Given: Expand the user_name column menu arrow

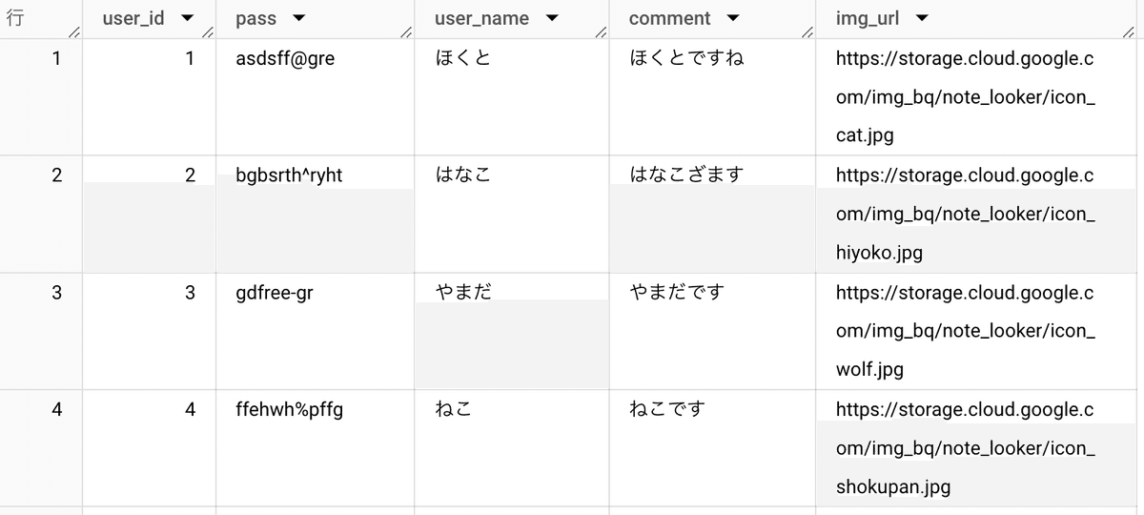Looking at the screenshot, I should 552,18.
